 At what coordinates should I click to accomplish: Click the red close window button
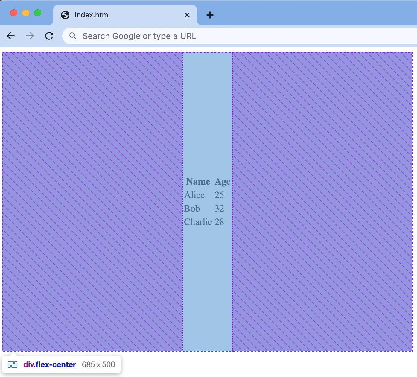14,13
